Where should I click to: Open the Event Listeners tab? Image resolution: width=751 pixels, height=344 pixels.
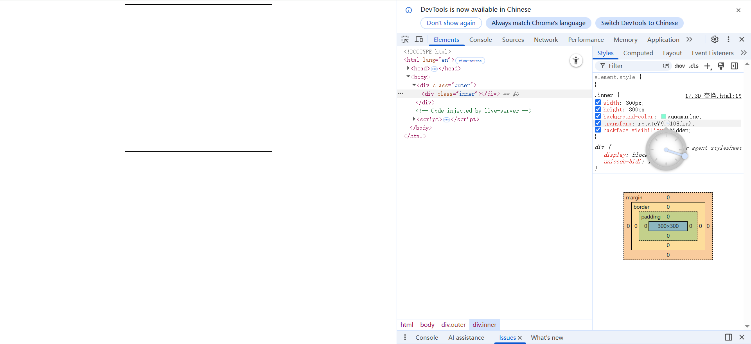[x=712, y=53]
